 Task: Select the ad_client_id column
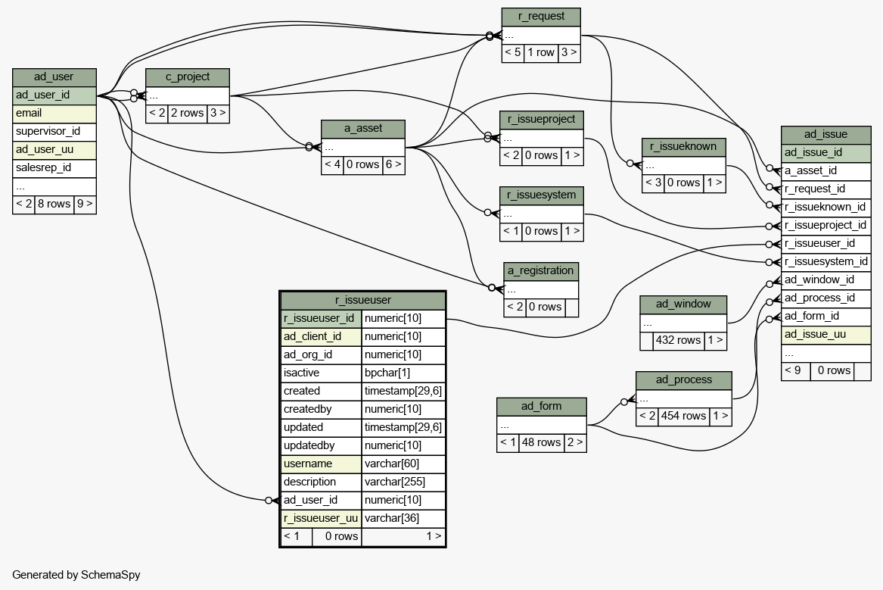coord(321,336)
